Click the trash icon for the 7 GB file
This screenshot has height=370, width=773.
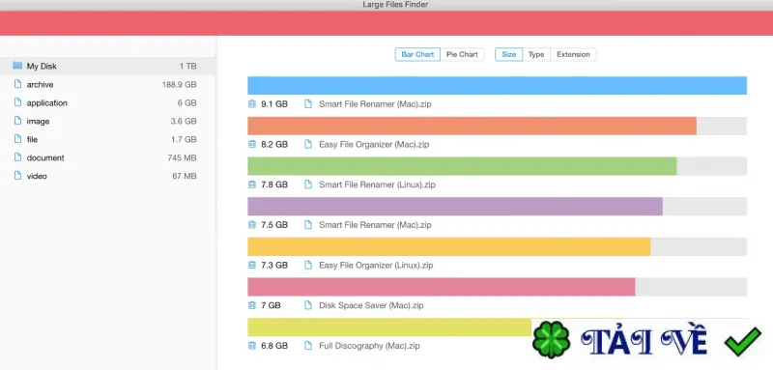pos(252,305)
